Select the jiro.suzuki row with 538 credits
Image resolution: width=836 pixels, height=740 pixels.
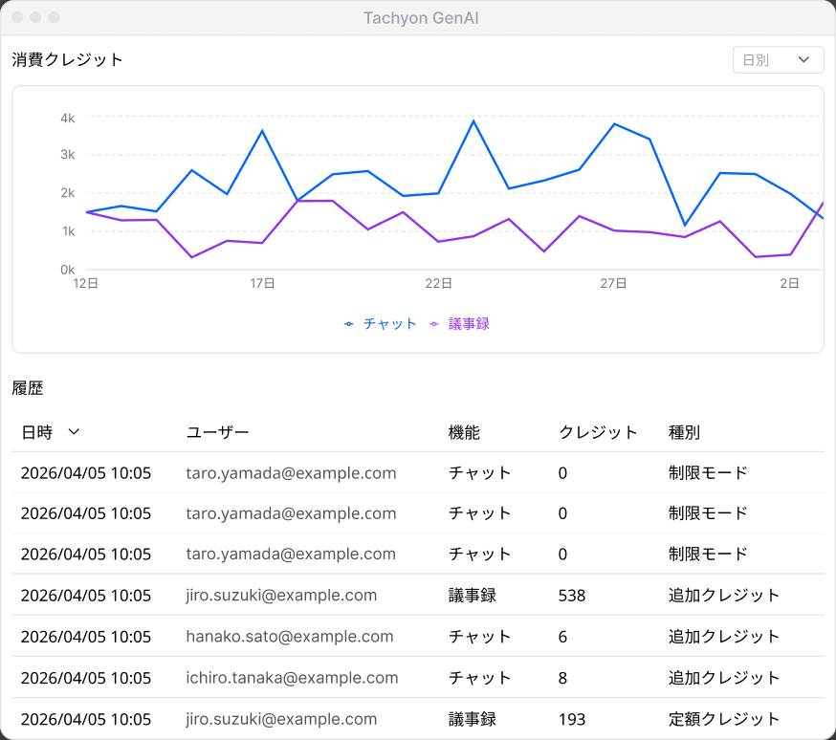(418, 595)
